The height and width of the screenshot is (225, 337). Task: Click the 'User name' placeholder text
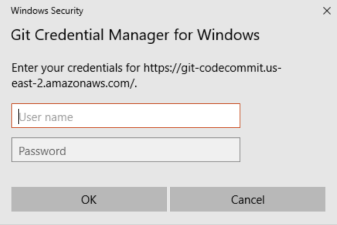(x=46, y=117)
